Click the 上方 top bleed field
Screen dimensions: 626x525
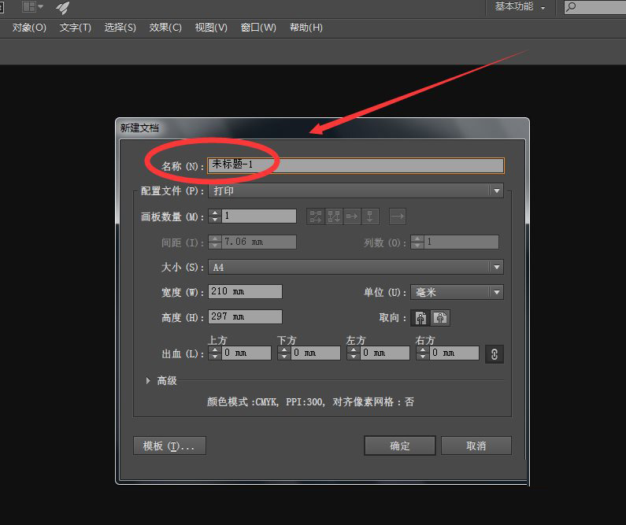[246, 353]
